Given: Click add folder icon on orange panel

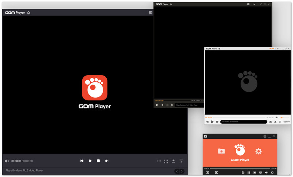Looking at the screenshot, I should [221, 151].
